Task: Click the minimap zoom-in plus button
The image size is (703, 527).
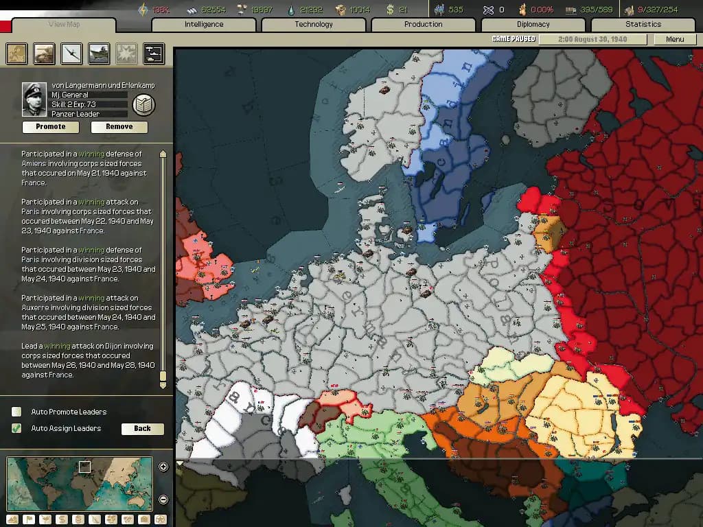Action: [163, 467]
